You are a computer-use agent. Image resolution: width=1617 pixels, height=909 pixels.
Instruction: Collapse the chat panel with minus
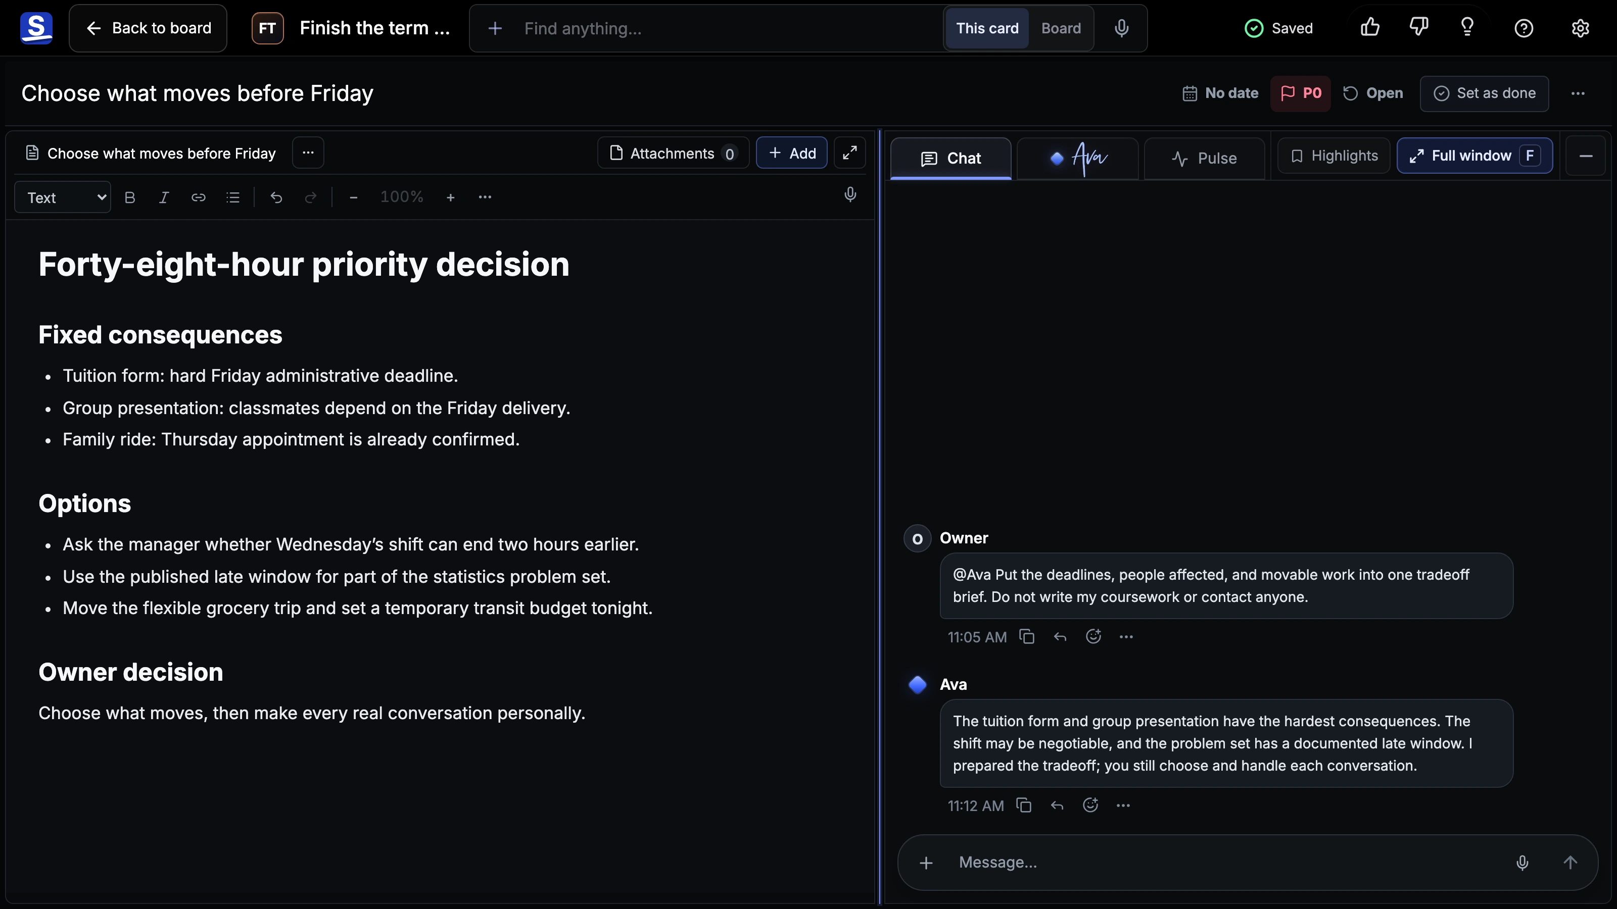click(1586, 156)
